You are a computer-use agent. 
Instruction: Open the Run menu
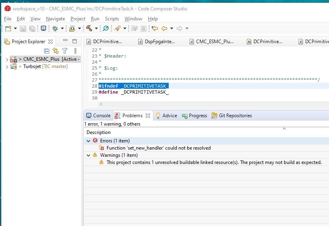pyautogui.click(x=95, y=19)
